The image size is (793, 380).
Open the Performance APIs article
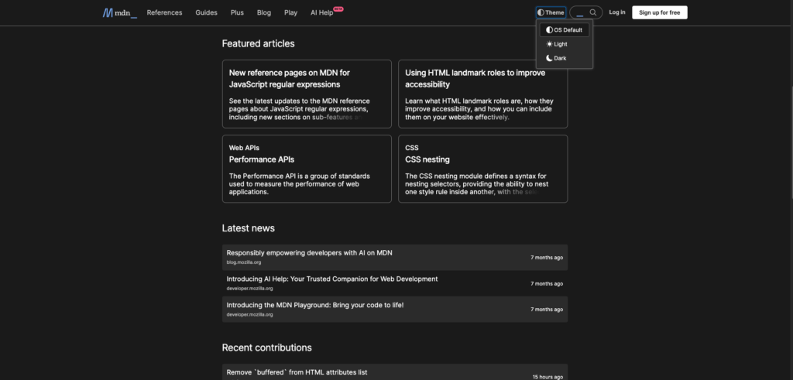tap(262, 159)
